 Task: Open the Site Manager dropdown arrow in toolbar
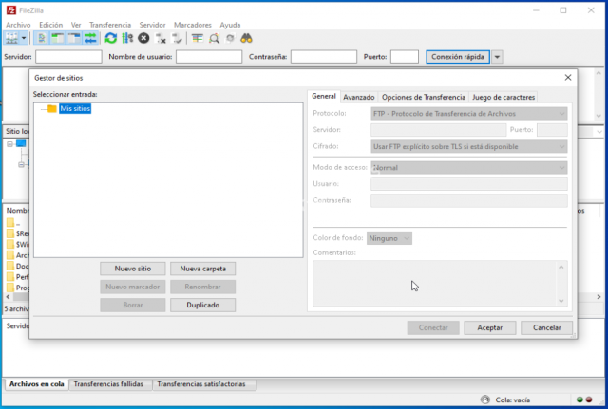24,38
